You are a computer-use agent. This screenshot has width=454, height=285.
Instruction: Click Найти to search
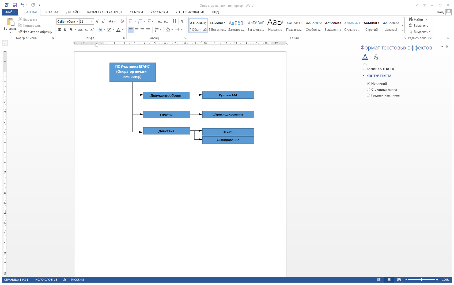pyautogui.click(x=416, y=20)
